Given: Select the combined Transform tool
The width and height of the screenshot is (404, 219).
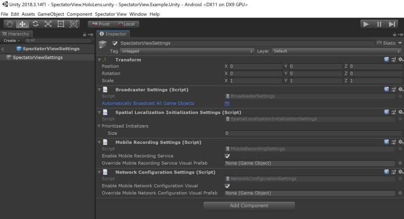Looking at the screenshot, I should point(74,24).
